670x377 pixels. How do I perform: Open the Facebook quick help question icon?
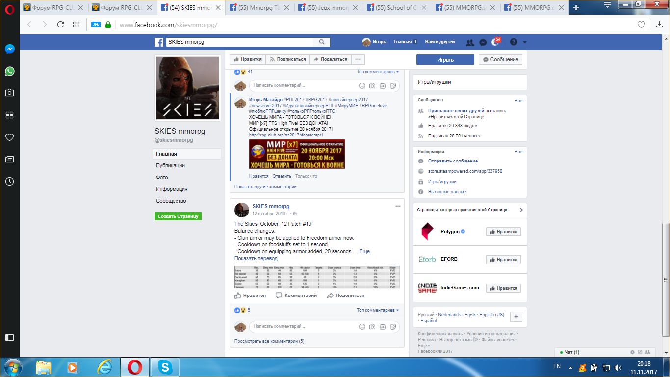click(514, 42)
